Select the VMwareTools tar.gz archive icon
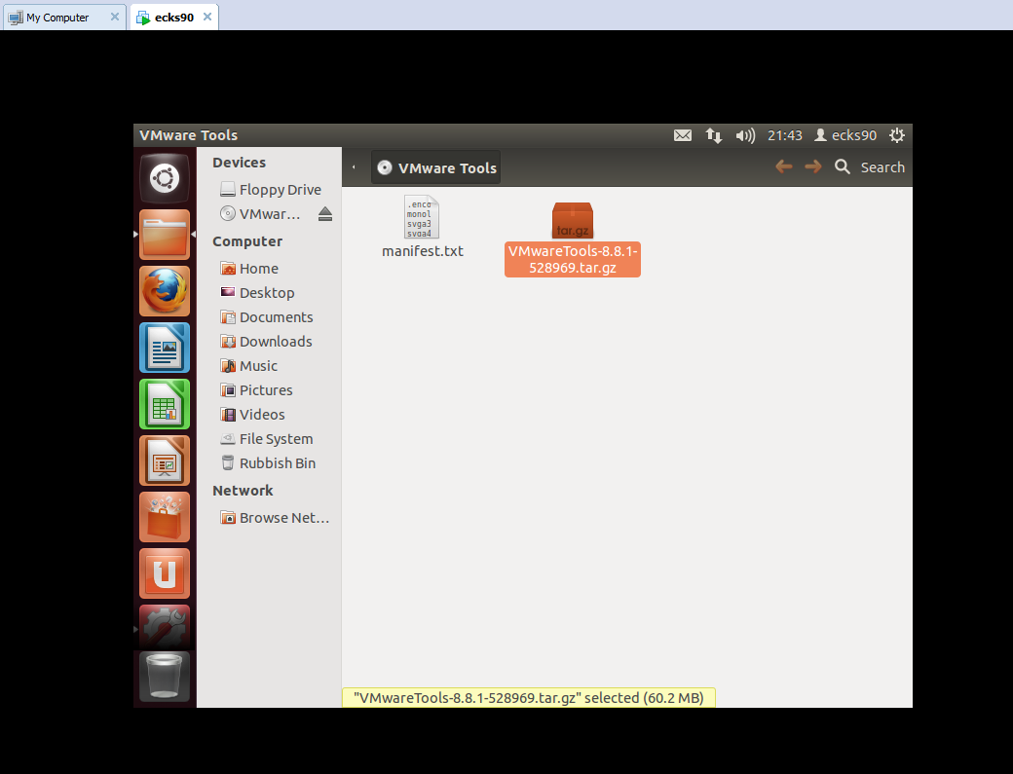This screenshot has height=774, width=1013. pyautogui.click(x=573, y=219)
